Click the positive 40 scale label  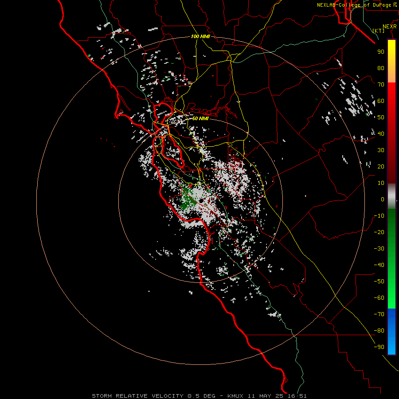[381, 133]
